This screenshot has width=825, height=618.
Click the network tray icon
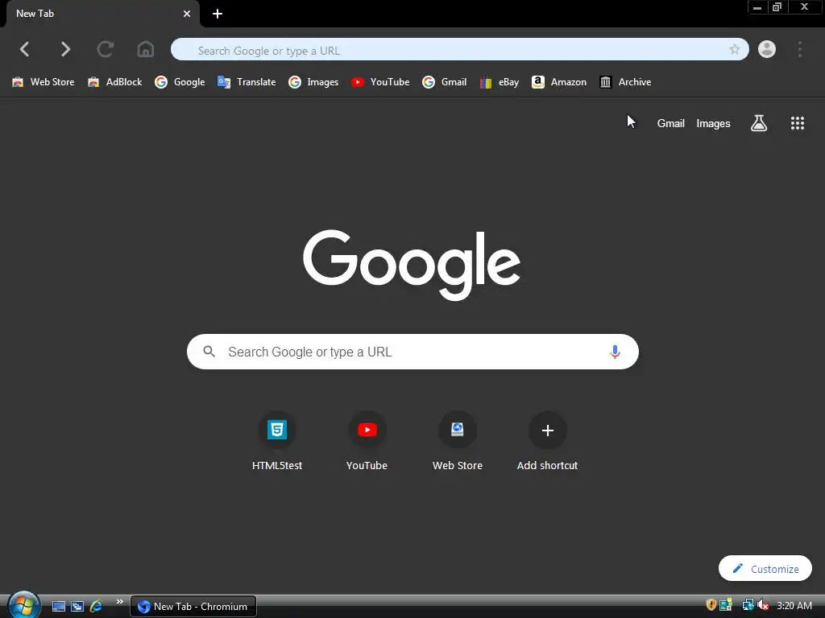(748, 605)
